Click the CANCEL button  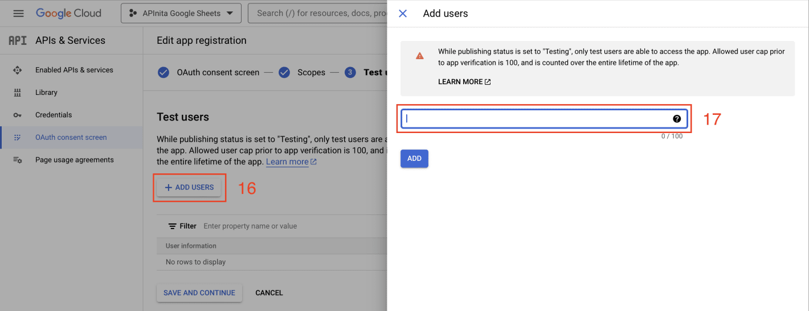click(269, 293)
